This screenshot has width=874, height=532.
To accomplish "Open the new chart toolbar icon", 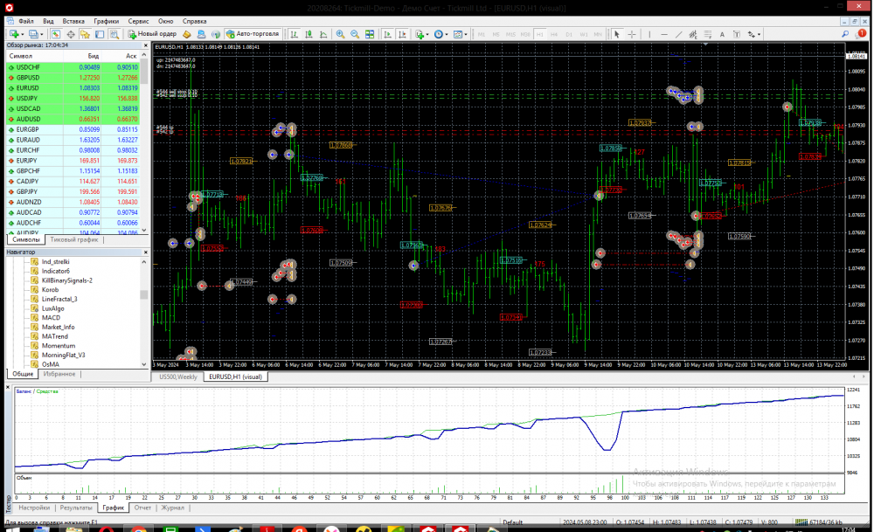I will pos(15,34).
